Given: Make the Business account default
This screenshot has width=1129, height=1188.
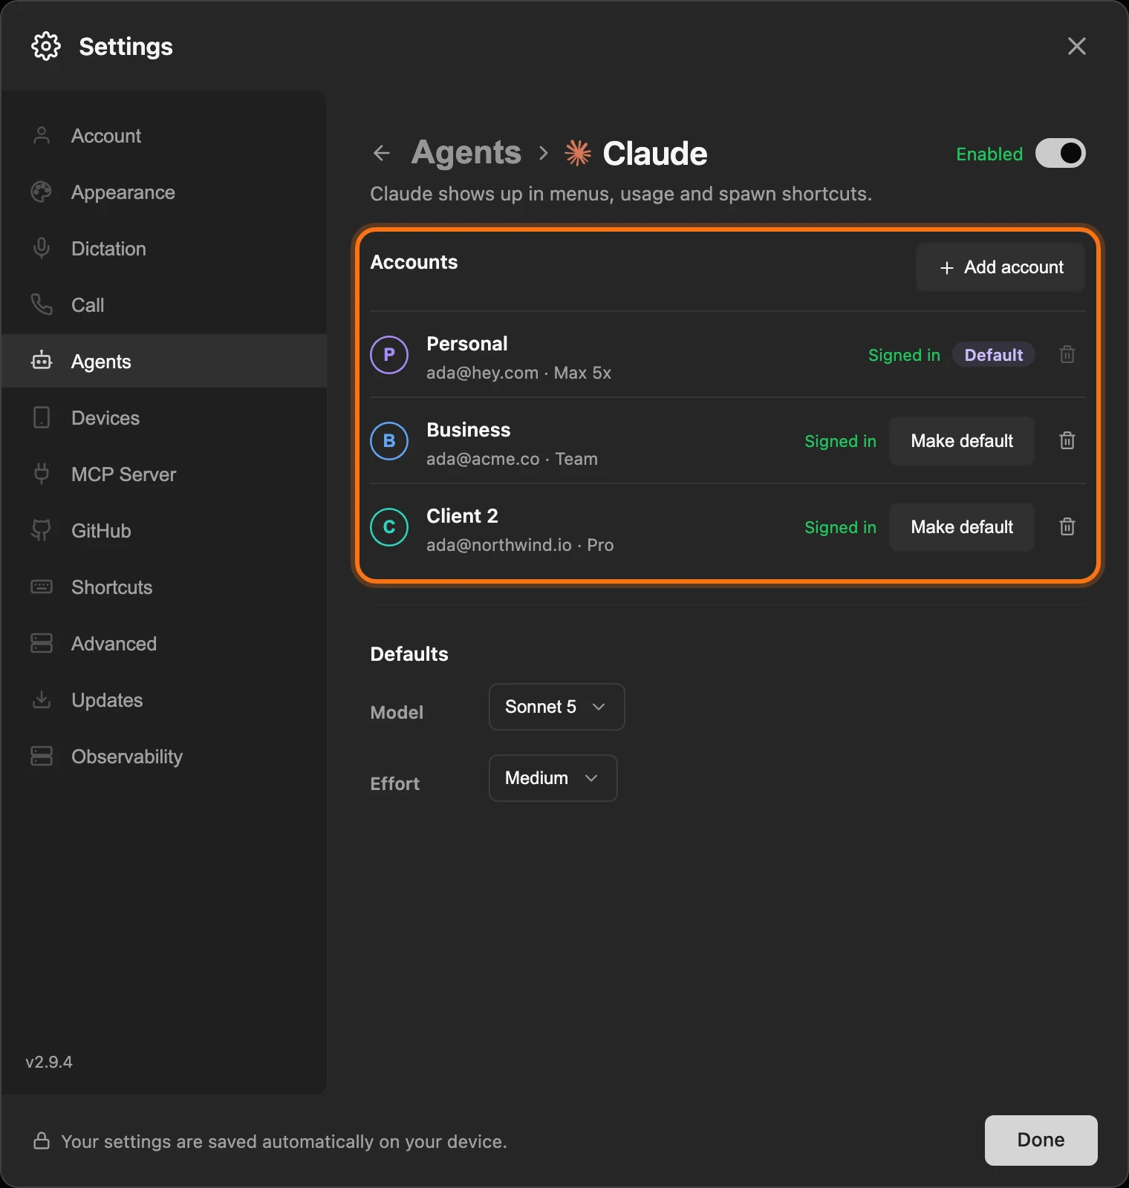Looking at the screenshot, I should 962,441.
